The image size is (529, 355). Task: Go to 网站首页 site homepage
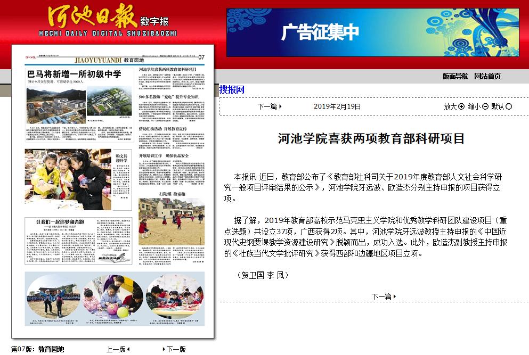click(x=487, y=76)
